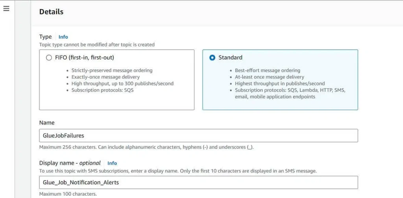Click the Standard option label text
The width and height of the screenshot is (403, 198).
coord(230,57)
